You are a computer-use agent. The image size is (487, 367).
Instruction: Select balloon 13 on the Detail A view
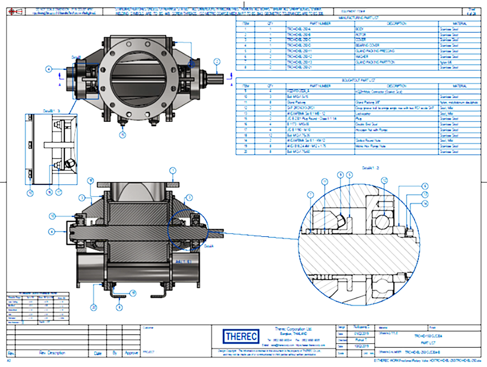[425, 194]
